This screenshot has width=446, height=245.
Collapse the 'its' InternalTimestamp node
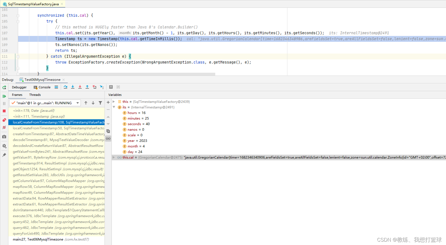pos(114,107)
